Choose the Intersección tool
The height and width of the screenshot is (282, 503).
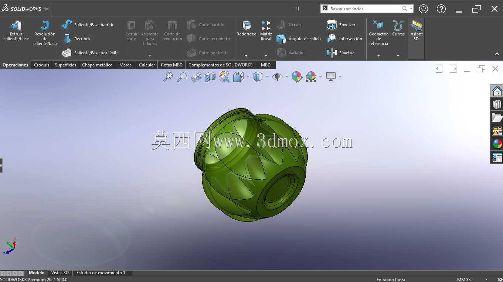point(344,39)
